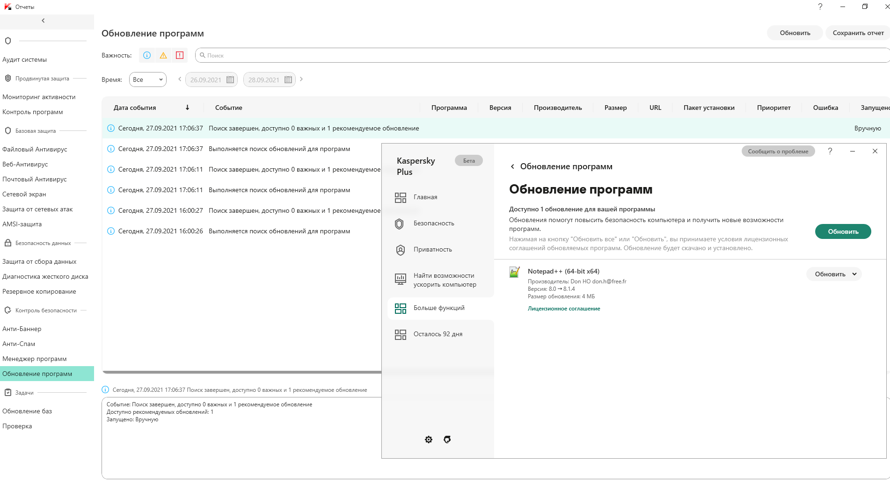This screenshot has width=890, height=483.
Task: Click the Обновить button in Reports header
Action: pos(795,33)
